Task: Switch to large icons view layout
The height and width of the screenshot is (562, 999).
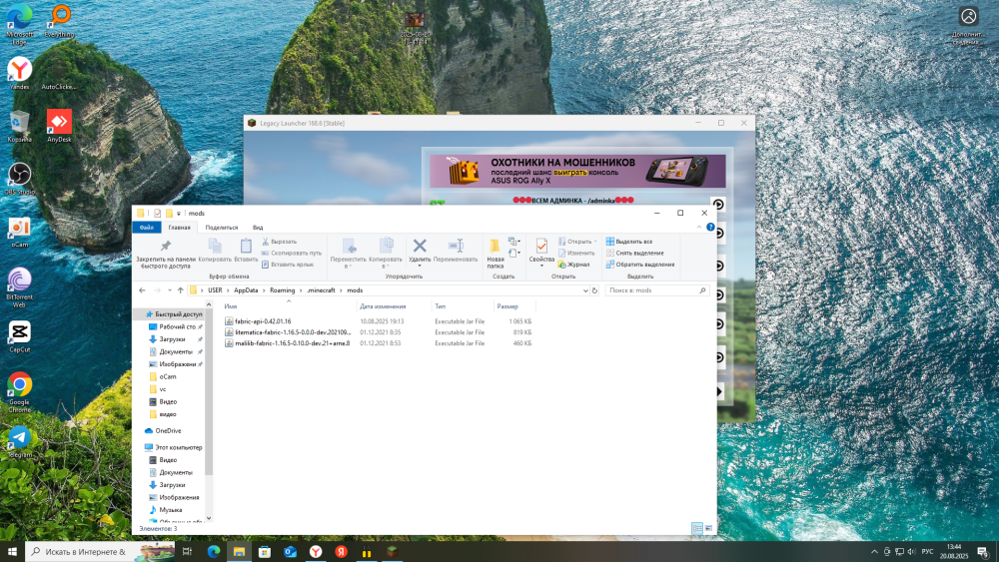Action: tap(708, 528)
